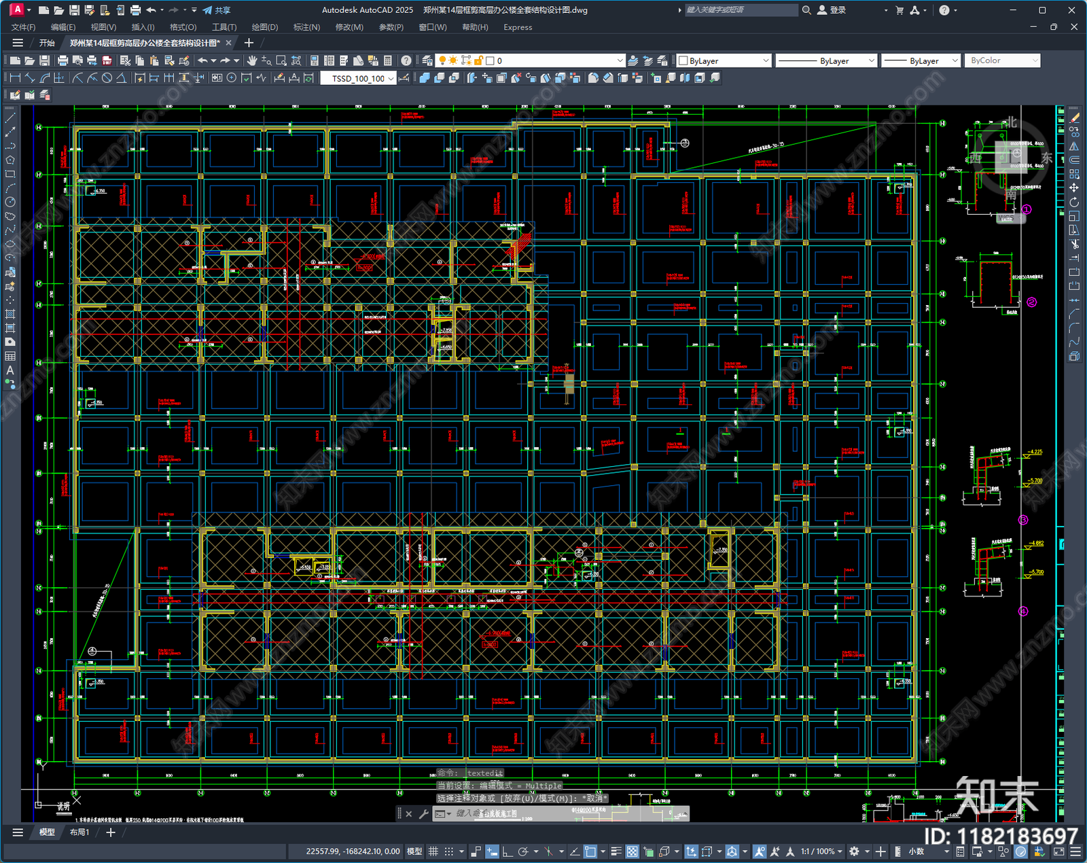Add a new layout with plus button
Screen dimensions: 1087x863
coord(111,832)
